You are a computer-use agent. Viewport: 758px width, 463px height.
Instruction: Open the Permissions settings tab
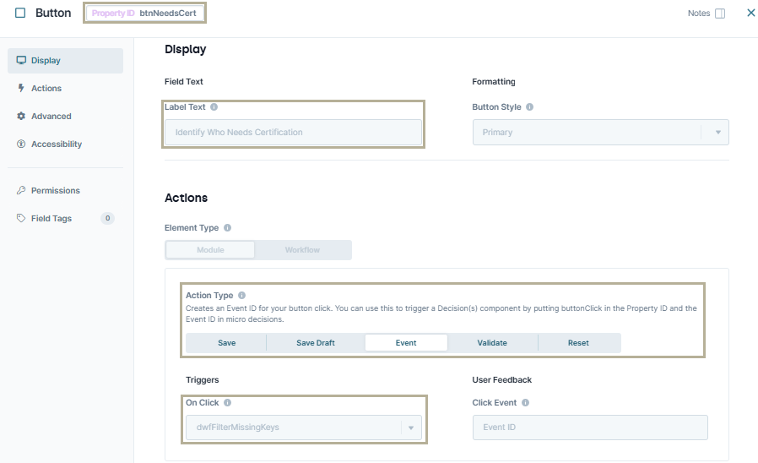point(65,190)
